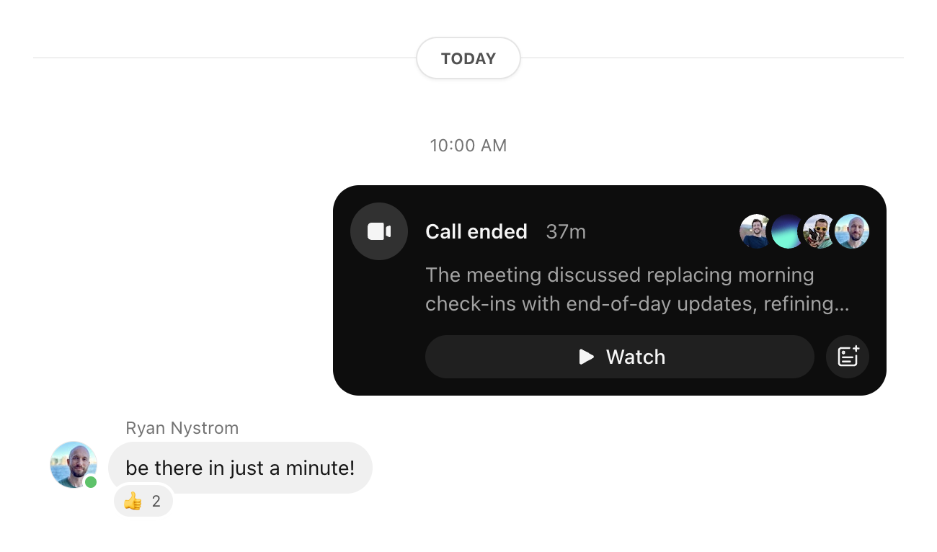Click the 10:00 AM timestamp
The width and height of the screenshot is (937, 552).
point(468,146)
